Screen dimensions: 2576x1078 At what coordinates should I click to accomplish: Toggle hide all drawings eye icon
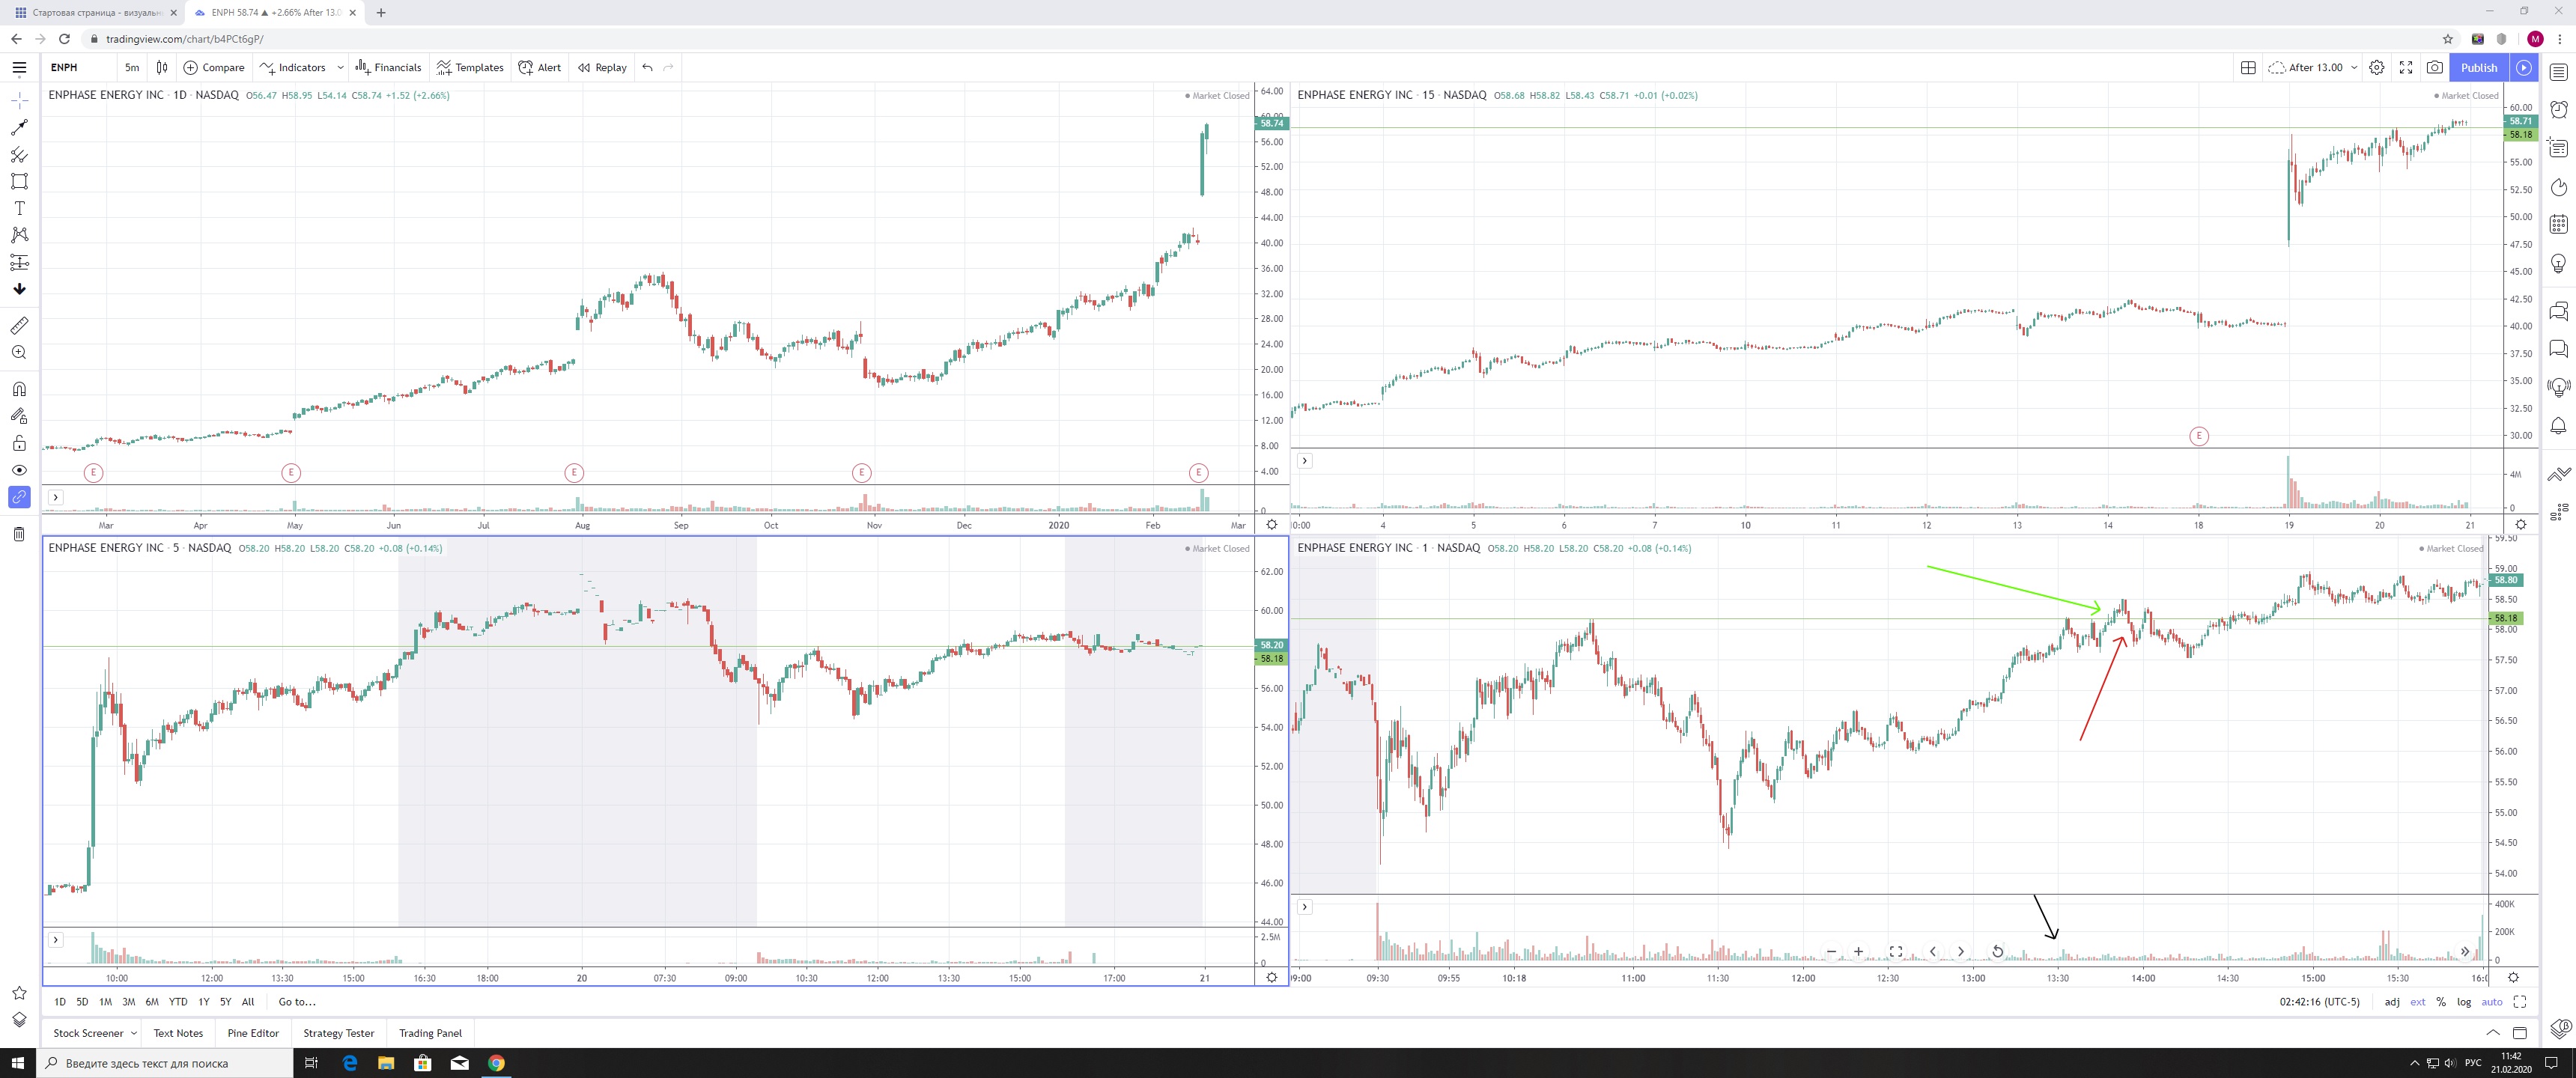click(x=19, y=470)
